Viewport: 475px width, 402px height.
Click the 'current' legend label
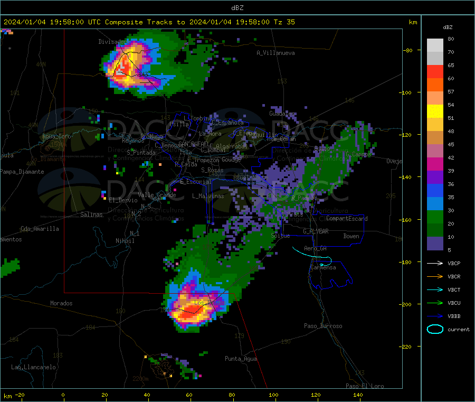coord(458,329)
